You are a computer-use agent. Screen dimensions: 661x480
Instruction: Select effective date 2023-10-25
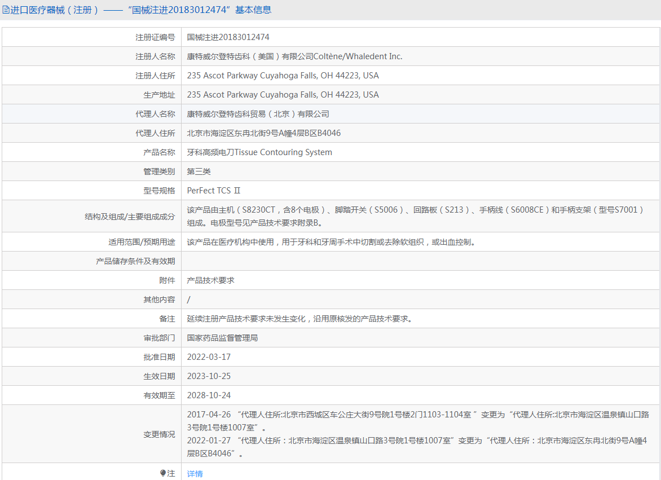[x=209, y=376]
